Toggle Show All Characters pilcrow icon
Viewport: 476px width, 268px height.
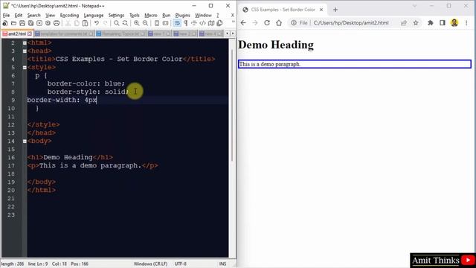click(x=185, y=23)
